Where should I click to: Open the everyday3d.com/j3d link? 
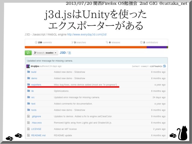pos(87,35)
